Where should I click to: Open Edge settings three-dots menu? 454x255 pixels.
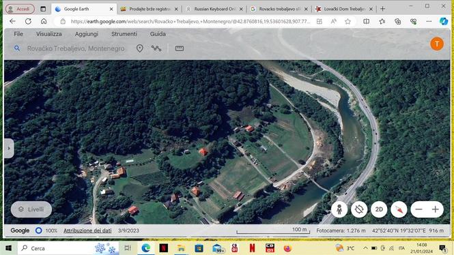429,21
